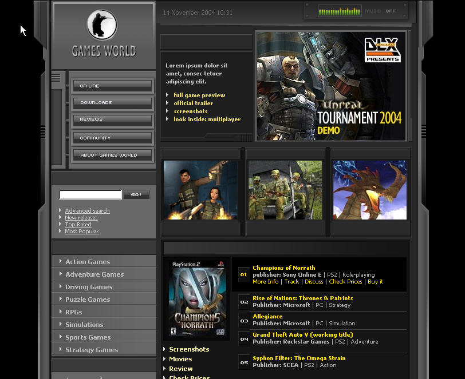
Task: Browse the Adventure Games category
Action: 94,274
